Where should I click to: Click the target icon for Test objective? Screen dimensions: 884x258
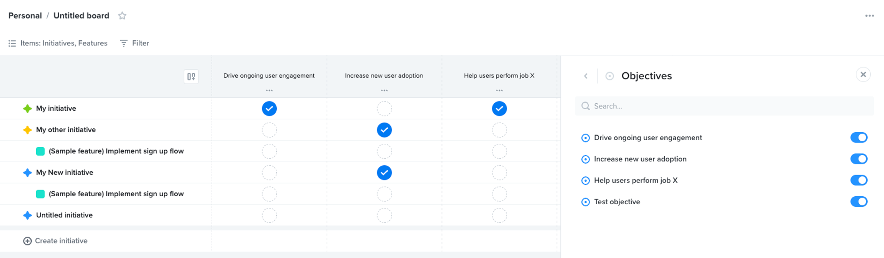coord(586,202)
